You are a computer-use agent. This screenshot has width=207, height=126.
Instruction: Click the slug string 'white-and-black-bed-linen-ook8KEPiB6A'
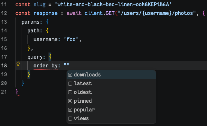(x=113, y=5)
